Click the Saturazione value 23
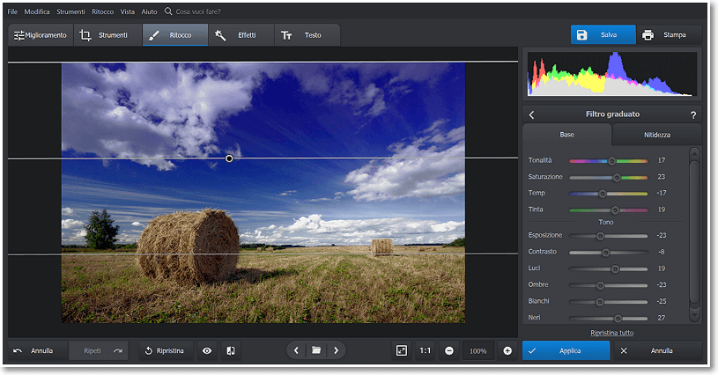Image resolution: width=718 pixels, height=375 pixels. click(662, 177)
